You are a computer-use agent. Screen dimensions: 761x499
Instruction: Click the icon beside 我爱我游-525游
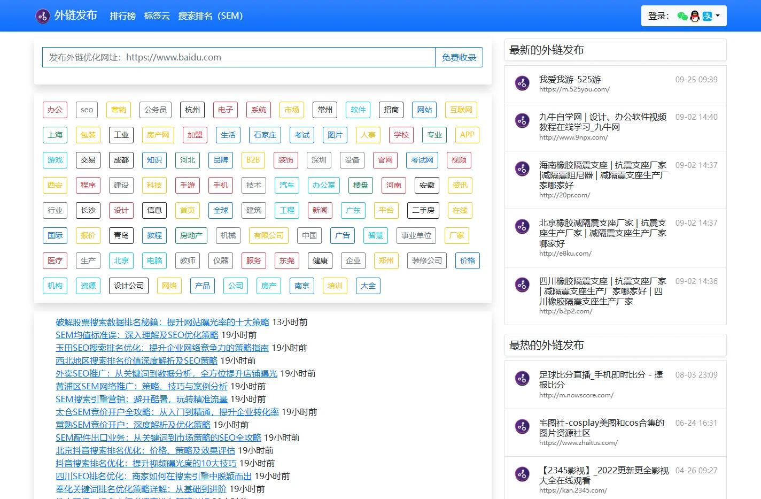[x=522, y=83]
